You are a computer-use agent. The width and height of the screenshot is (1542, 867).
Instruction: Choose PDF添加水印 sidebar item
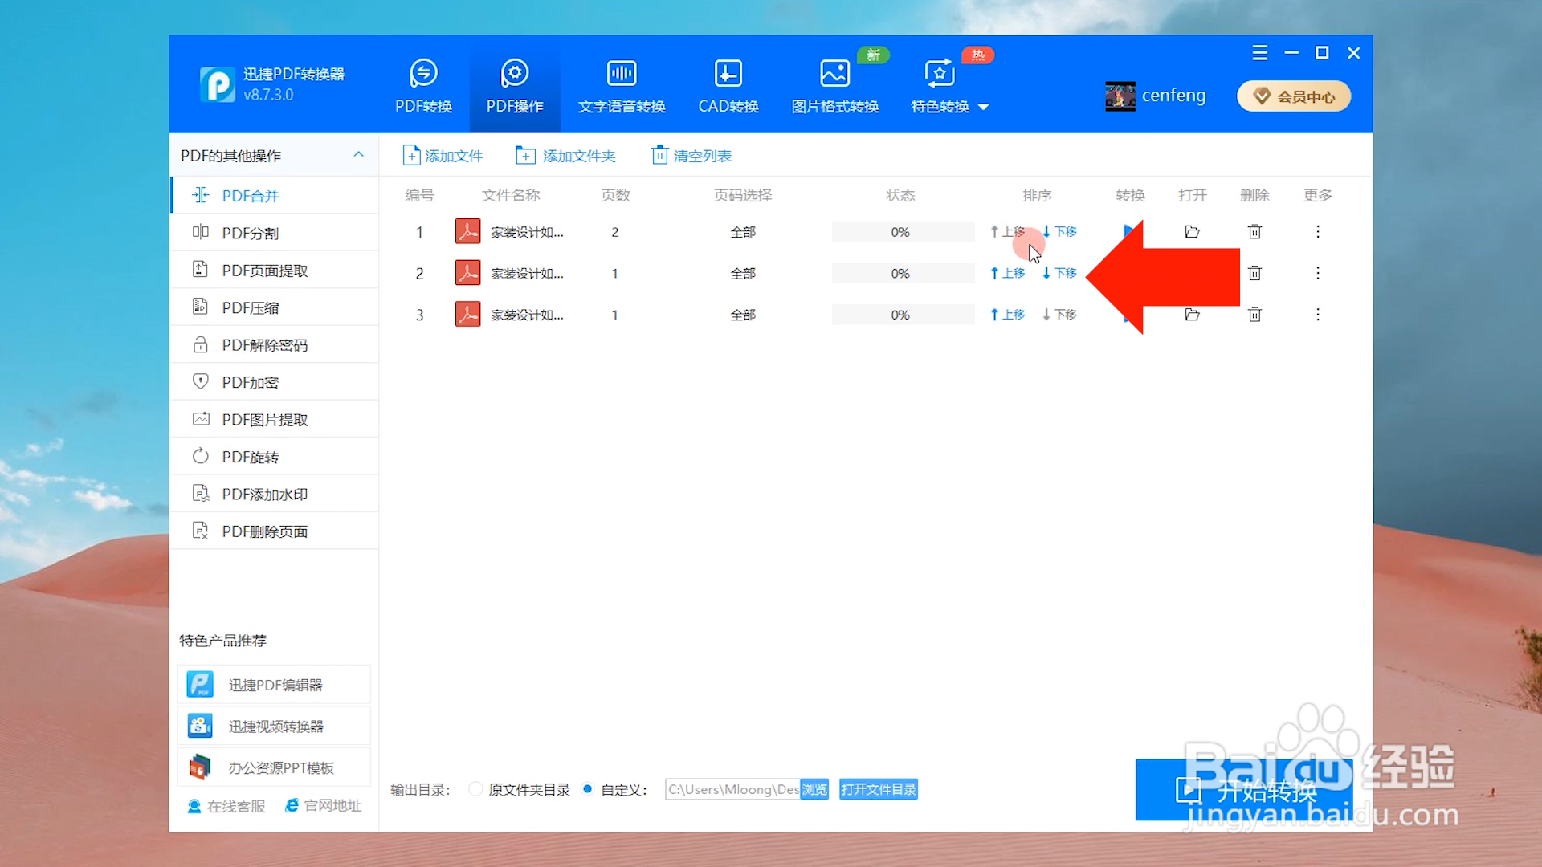pos(264,494)
